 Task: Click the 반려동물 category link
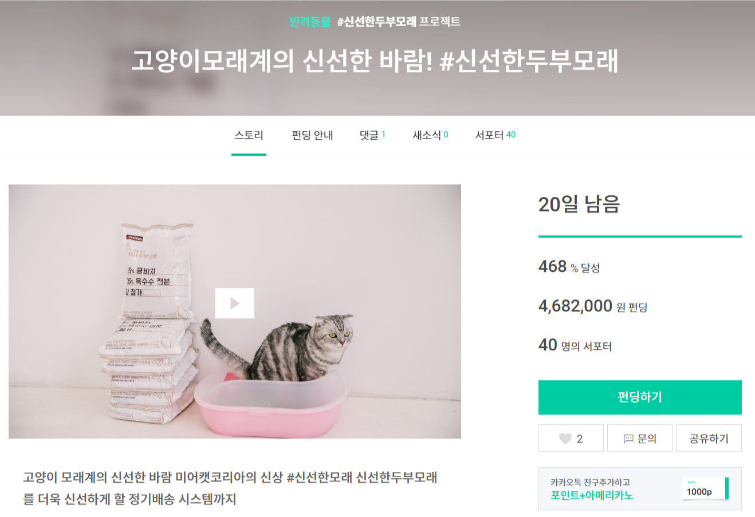pyautogui.click(x=310, y=22)
